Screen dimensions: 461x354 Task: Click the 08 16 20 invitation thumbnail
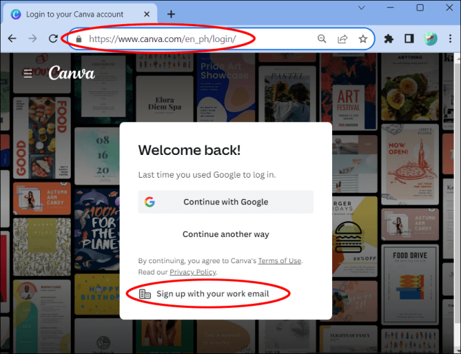click(97, 156)
